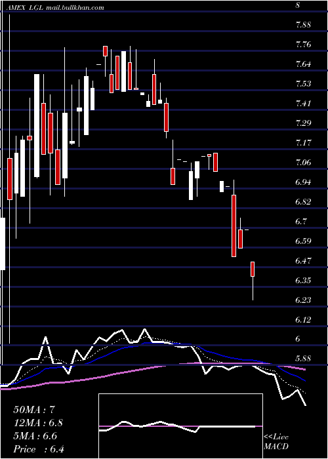Click the '<<Live MACD' label
Image resolution: width=328 pixels, height=459 pixels.
tap(276, 442)
